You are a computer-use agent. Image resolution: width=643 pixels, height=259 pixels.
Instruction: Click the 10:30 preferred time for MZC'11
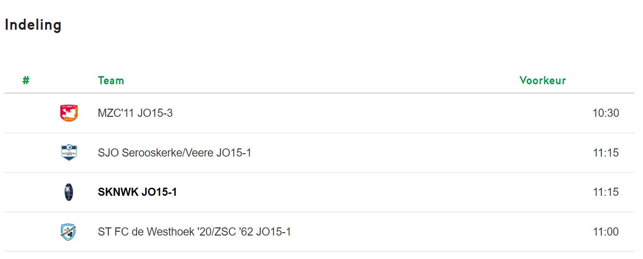[x=606, y=113]
